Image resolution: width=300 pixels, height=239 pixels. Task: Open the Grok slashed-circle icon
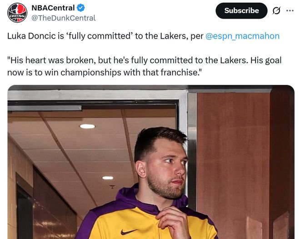276,11
